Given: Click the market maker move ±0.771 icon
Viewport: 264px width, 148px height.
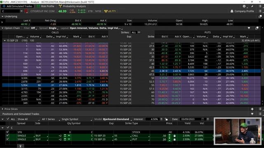Looking at the screenshot, I should [110, 11].
